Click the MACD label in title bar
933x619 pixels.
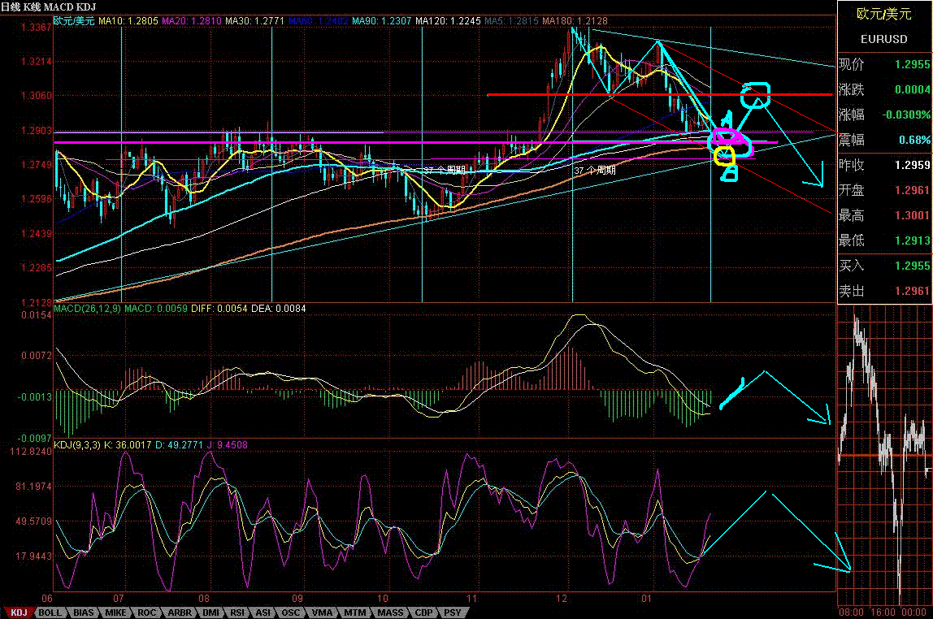point(59,7)
